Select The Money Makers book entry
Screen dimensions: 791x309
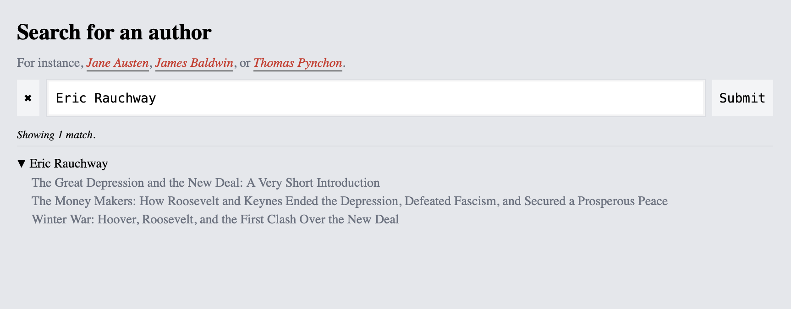click(x=350, y=201)
